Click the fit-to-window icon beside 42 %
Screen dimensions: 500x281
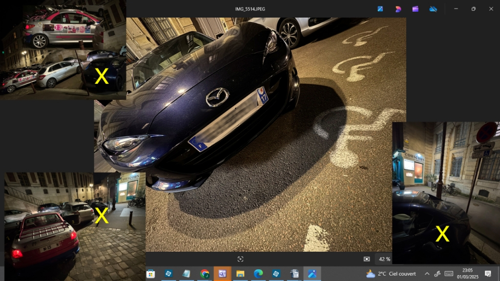(367, 259)
